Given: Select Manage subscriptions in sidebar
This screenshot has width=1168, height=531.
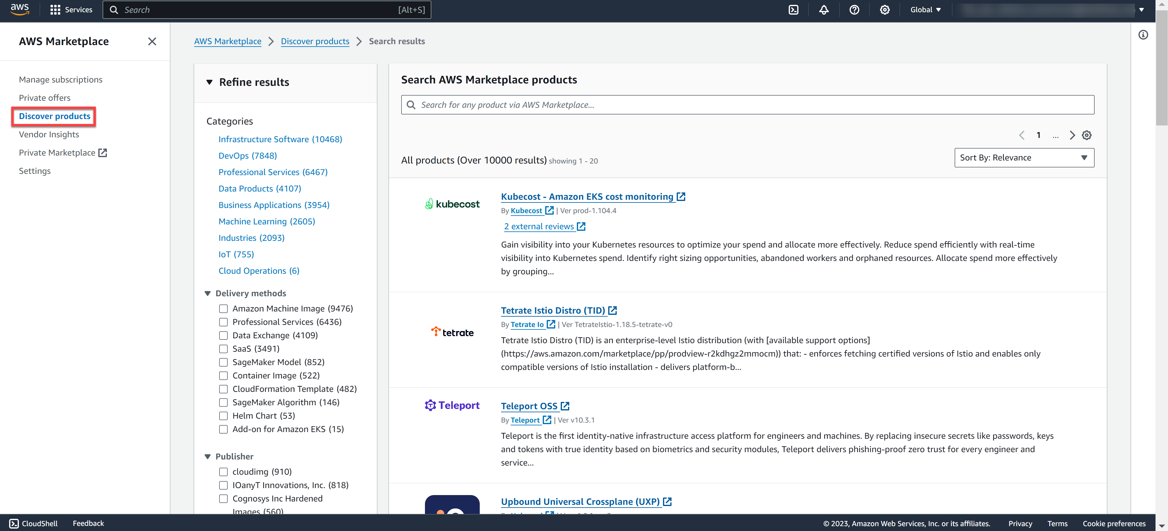Looking at the screenshot, I should (x=60, y=79).
